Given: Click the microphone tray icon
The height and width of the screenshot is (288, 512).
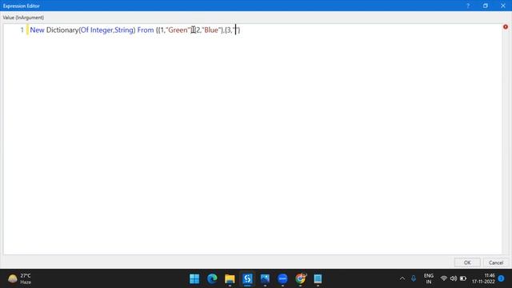Looking at the screenshot, I should pyautogui.click(x=414, y=278).
